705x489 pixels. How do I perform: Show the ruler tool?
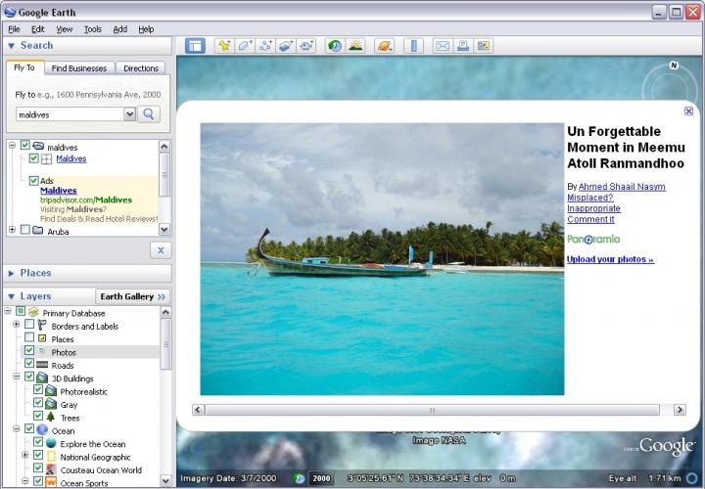pyautogui.click(x=413, y=45)
